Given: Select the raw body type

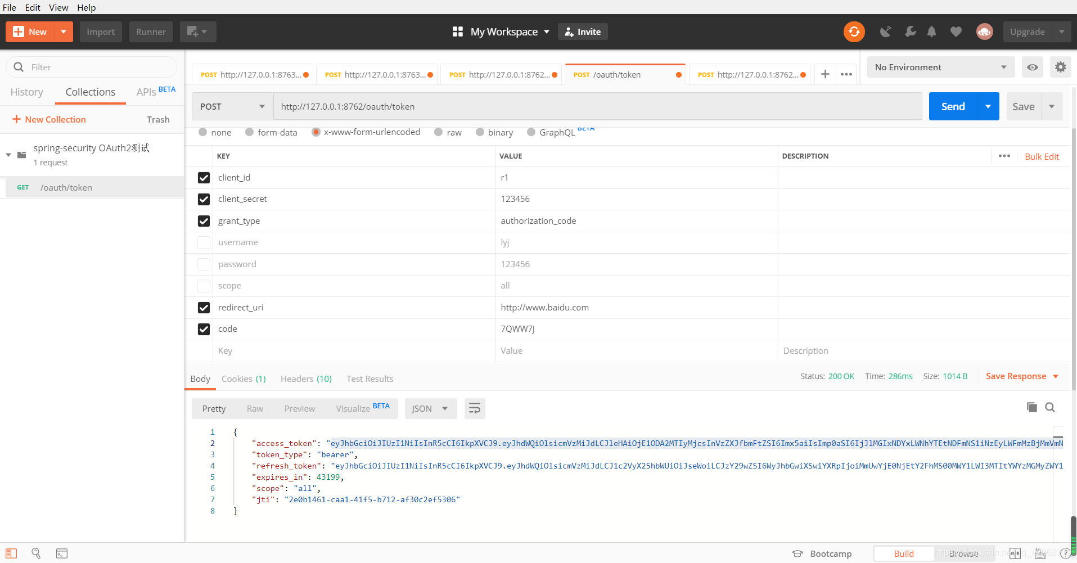Looking at the screenshot, I should (x=438, y=132).
